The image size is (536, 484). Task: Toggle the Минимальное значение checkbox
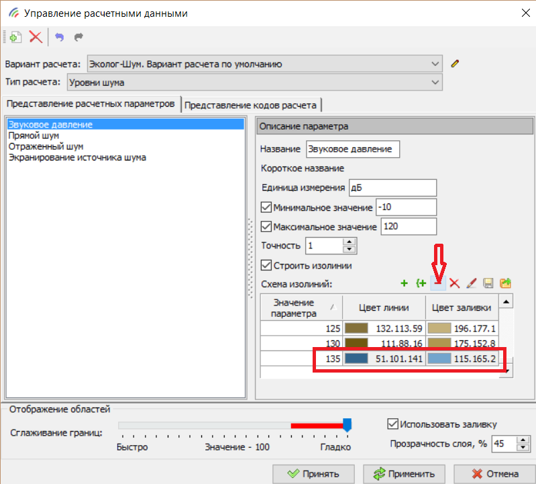pyautogui.click(x=266, y=207)
